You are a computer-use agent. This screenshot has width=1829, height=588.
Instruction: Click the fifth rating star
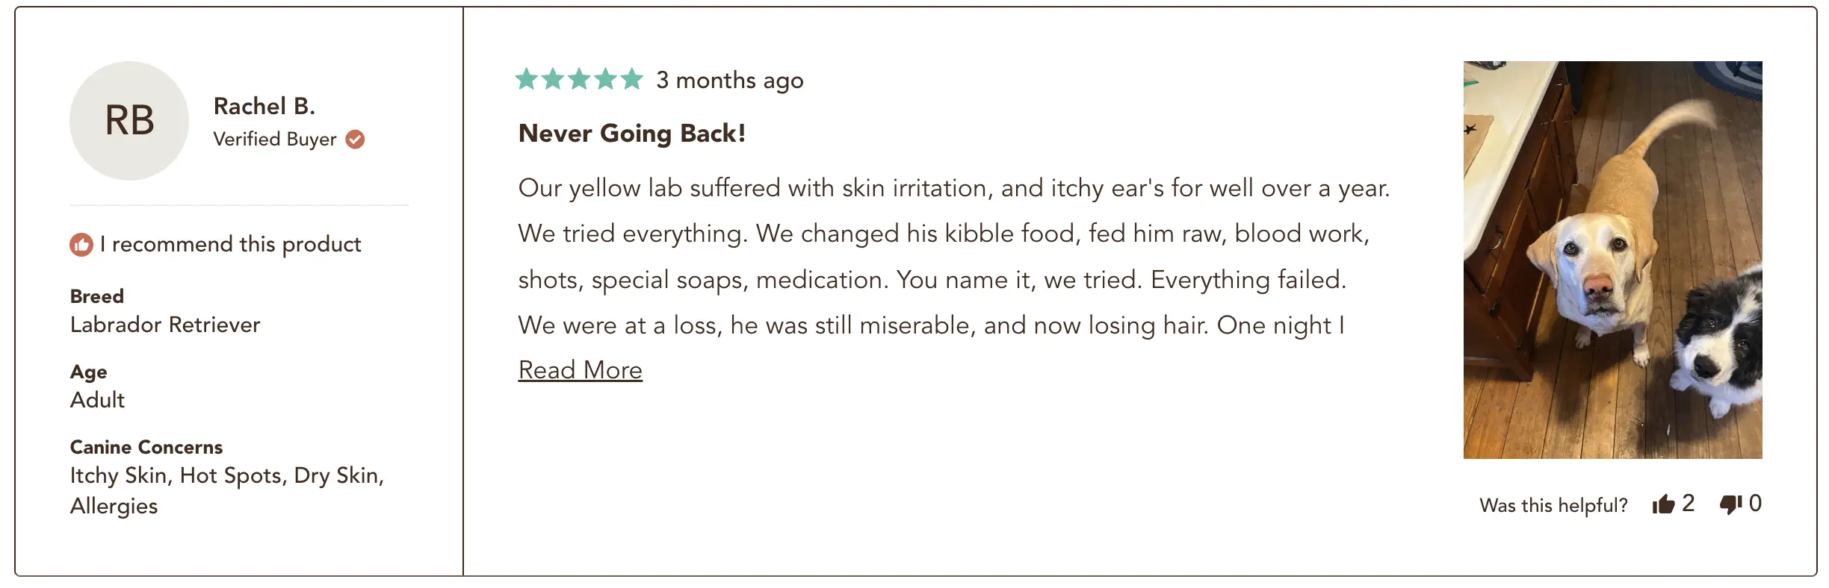coord(631,79)
